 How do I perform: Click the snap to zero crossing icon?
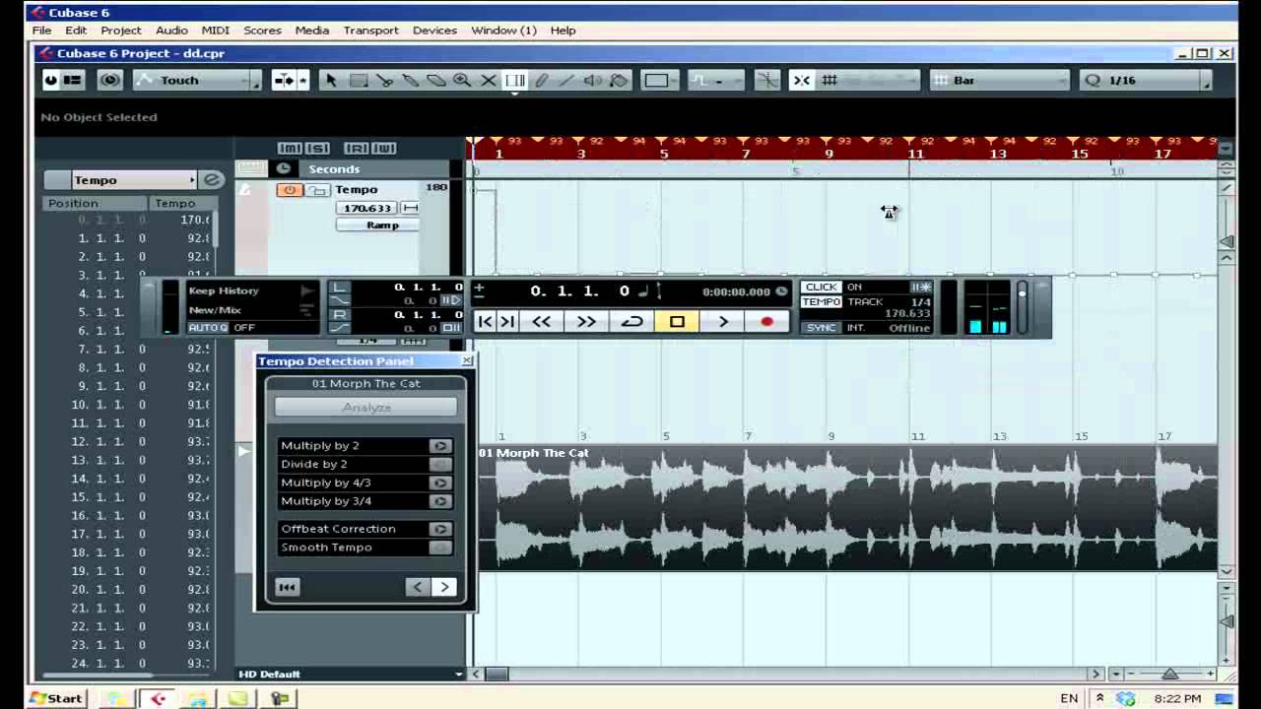pos(767,81)
